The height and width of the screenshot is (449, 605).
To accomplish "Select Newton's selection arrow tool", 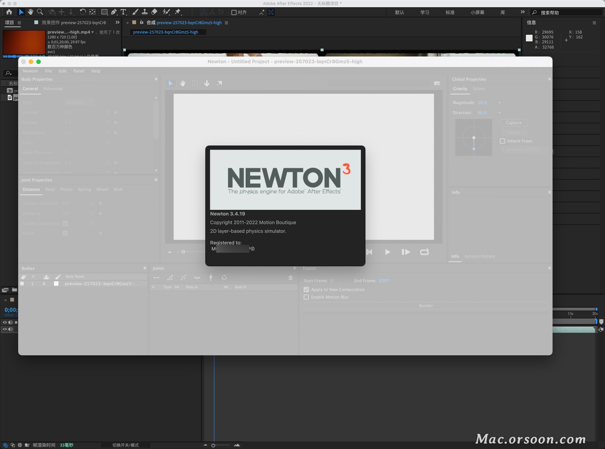I will pyautogui.click(x=171, y=83).
